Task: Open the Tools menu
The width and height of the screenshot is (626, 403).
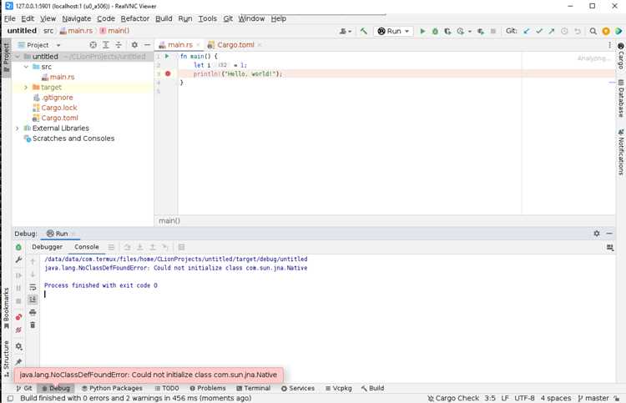Action: point(208,18)
